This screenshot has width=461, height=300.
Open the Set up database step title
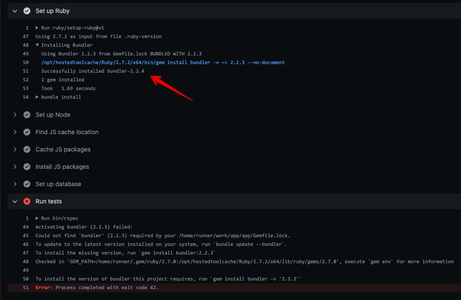click(58, 184)
